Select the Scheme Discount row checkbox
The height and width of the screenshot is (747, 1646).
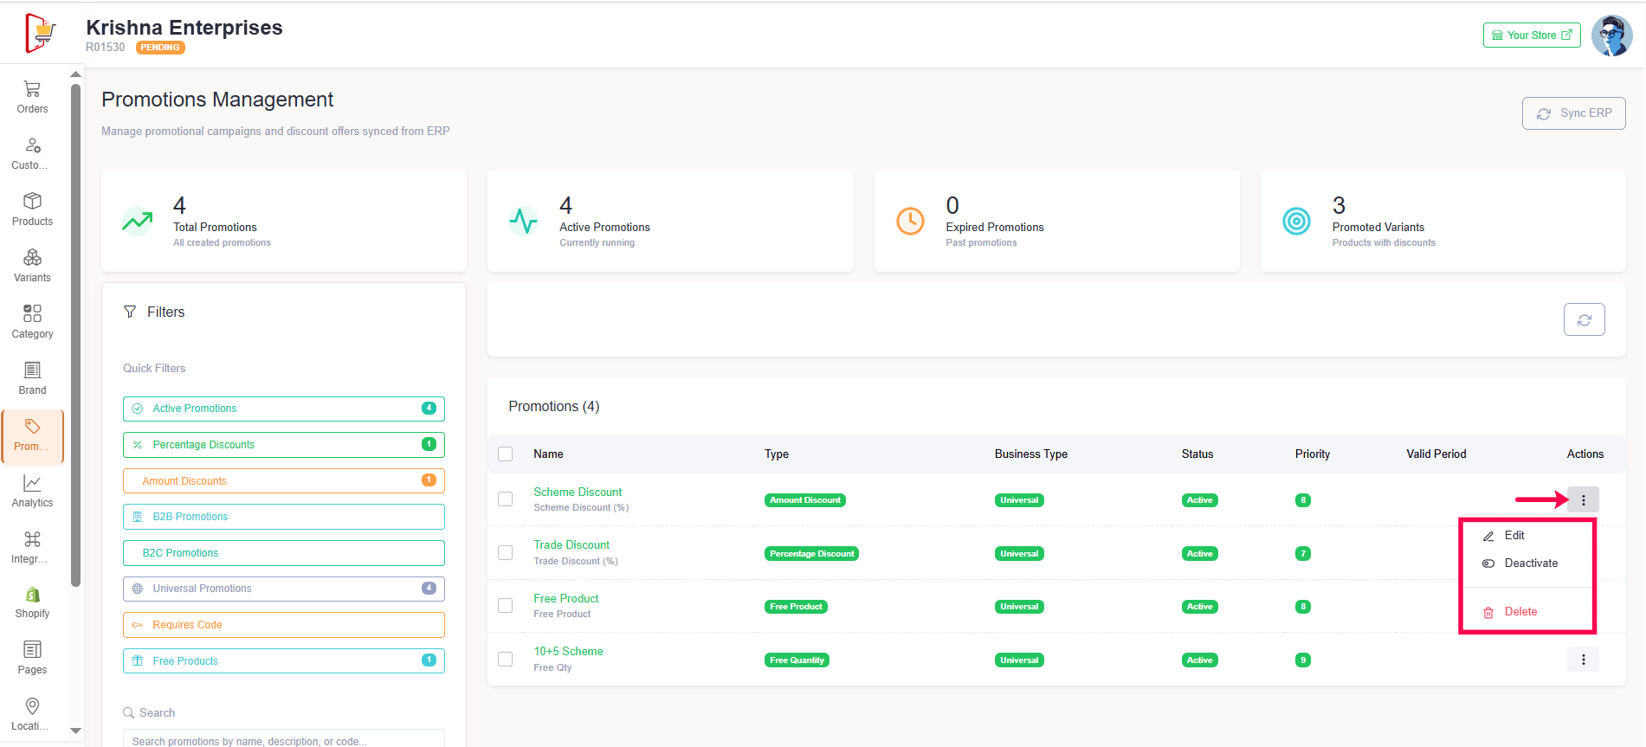click(506, 499)
